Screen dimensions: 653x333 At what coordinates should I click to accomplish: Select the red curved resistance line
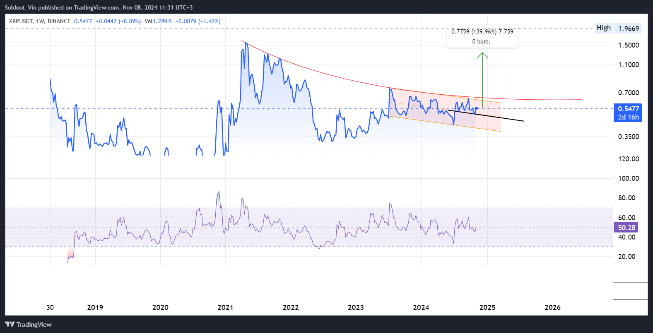click(x=331, y=76)
